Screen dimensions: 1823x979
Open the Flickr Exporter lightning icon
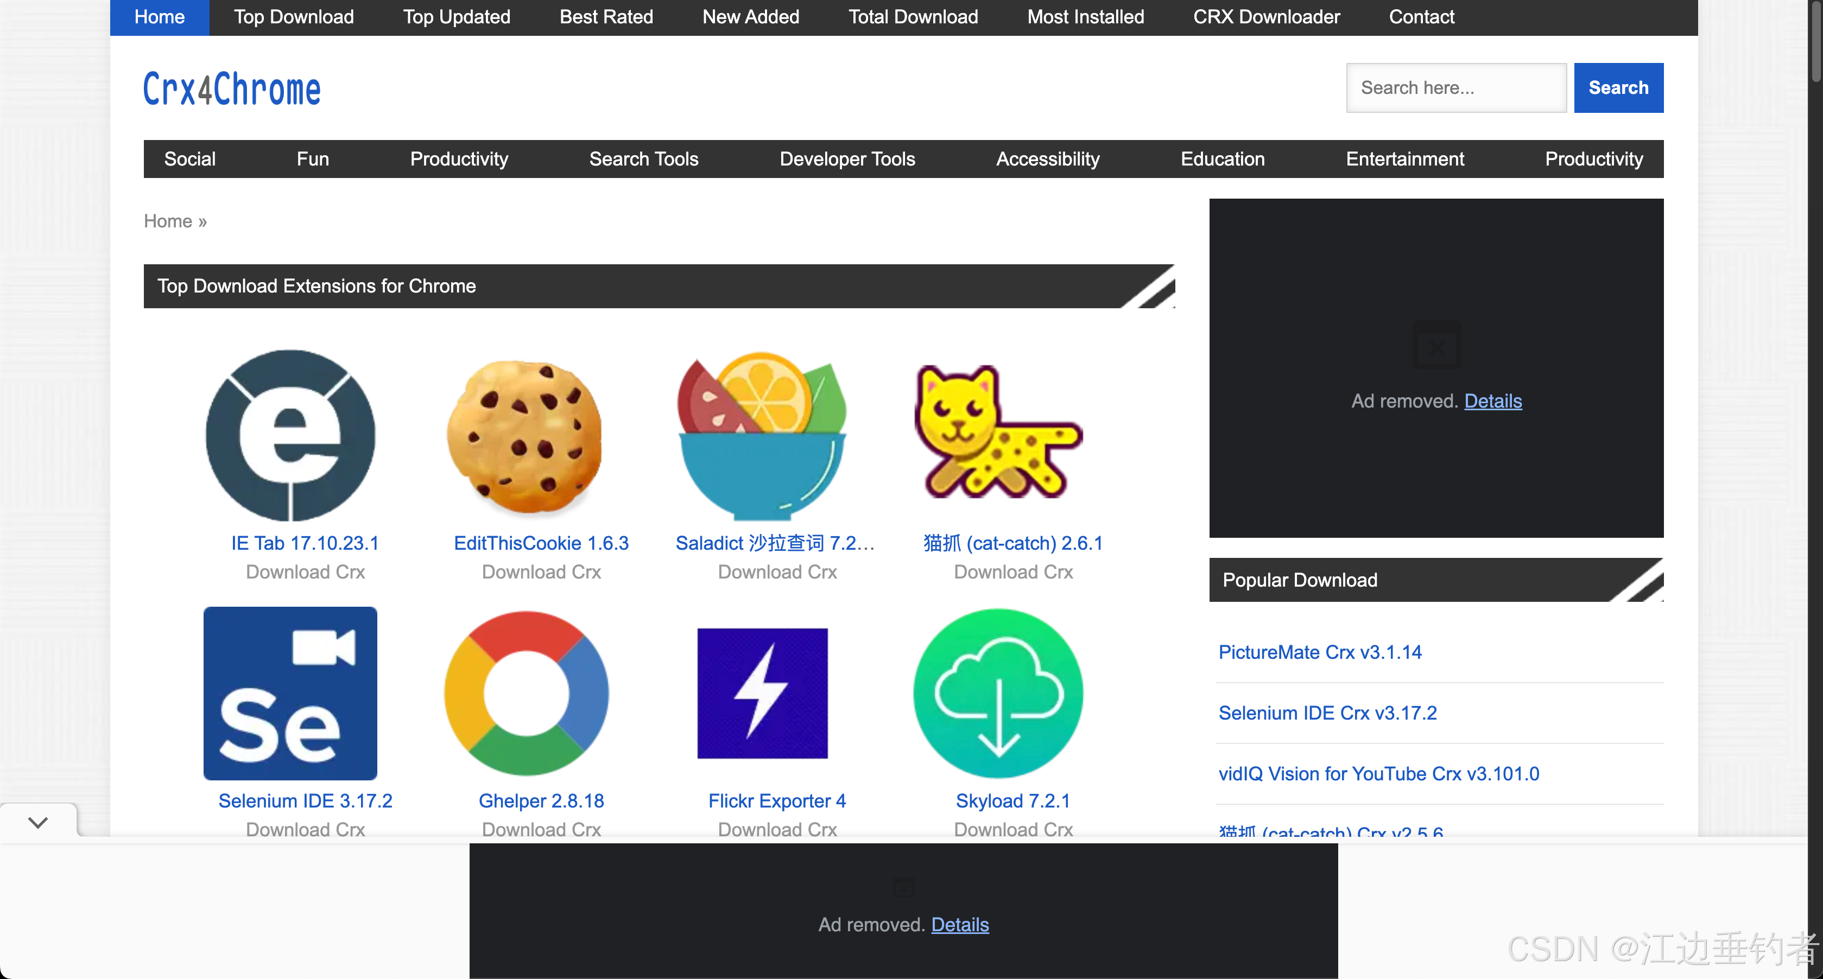pos(762,693)
